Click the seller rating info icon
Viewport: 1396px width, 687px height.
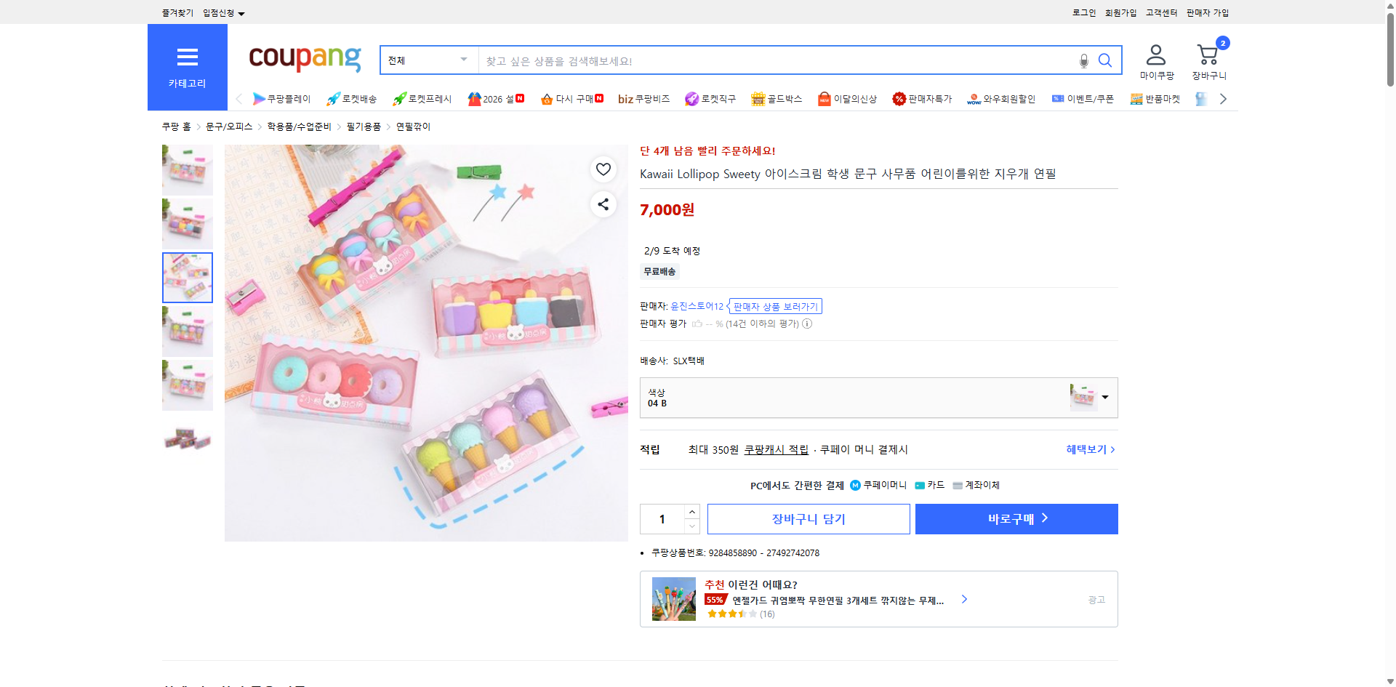(x=806, y=324)
